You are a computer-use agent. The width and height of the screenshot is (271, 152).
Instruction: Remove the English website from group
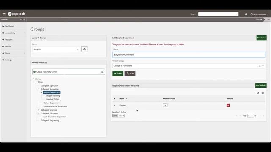tap(228, 105)
